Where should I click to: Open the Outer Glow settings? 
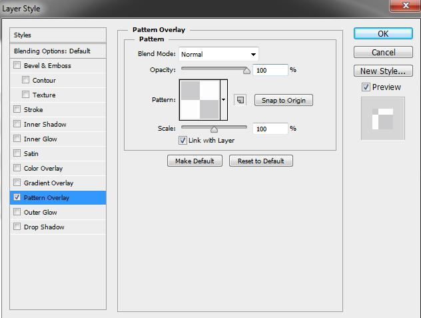(40, 213)
